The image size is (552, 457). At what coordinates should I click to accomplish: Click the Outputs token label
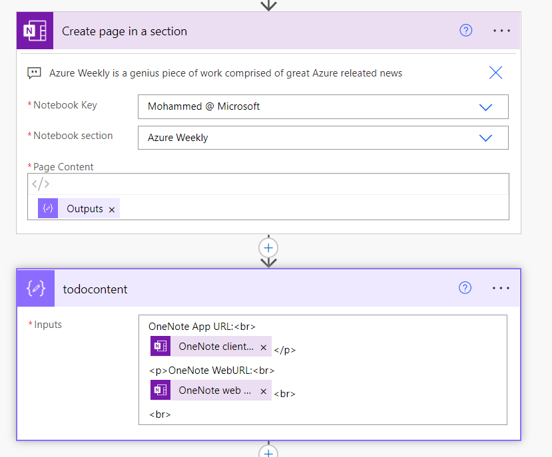[85, 209]
